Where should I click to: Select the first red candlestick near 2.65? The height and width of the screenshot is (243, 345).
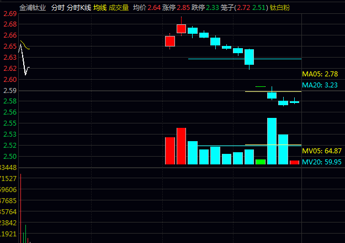tap(170, 42)
